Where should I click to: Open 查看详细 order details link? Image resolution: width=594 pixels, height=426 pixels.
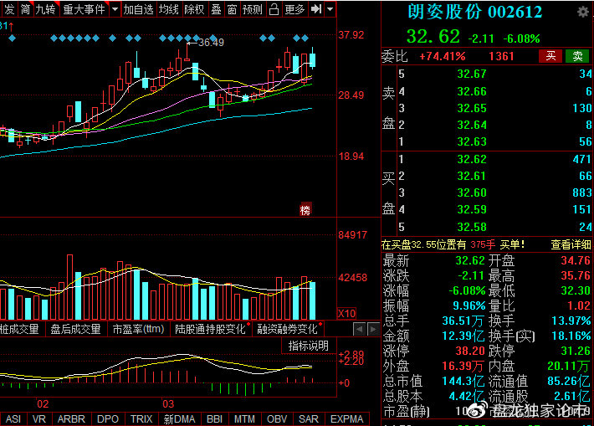coord(571,244)
